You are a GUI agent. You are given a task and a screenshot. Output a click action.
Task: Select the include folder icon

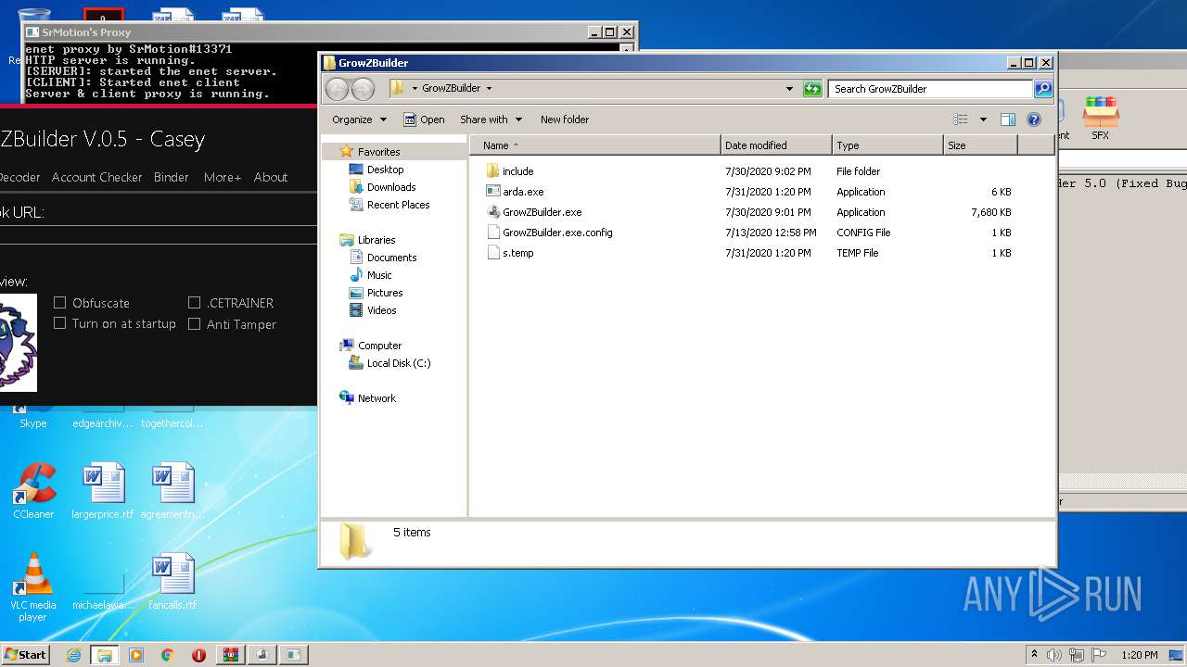pyautogui.click(x=492, y=171)
